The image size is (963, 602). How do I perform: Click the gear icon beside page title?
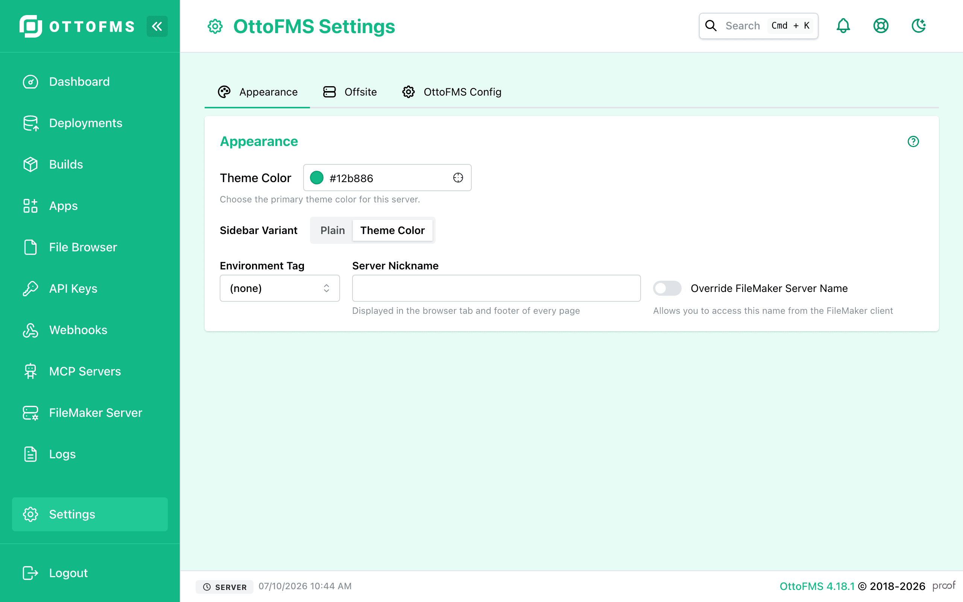[215, 27]
